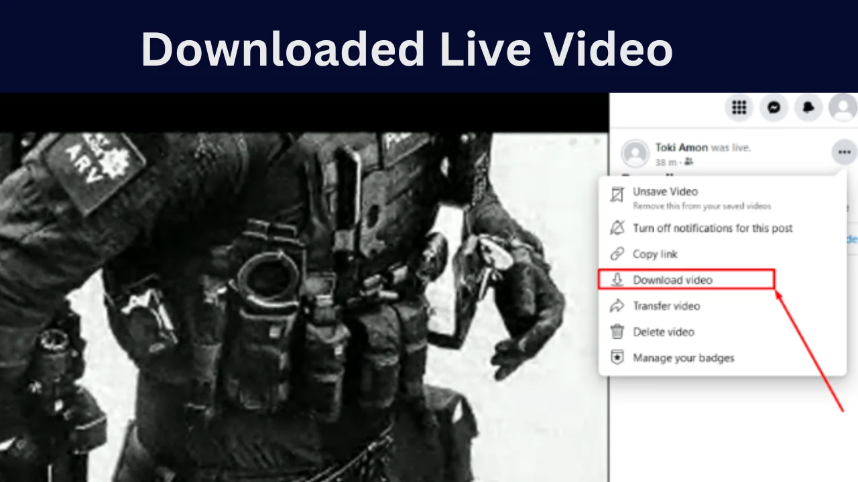Viewport: 858px width, 482px height.
Task: Choose Download video from the menu
Action: coord(686,280)
